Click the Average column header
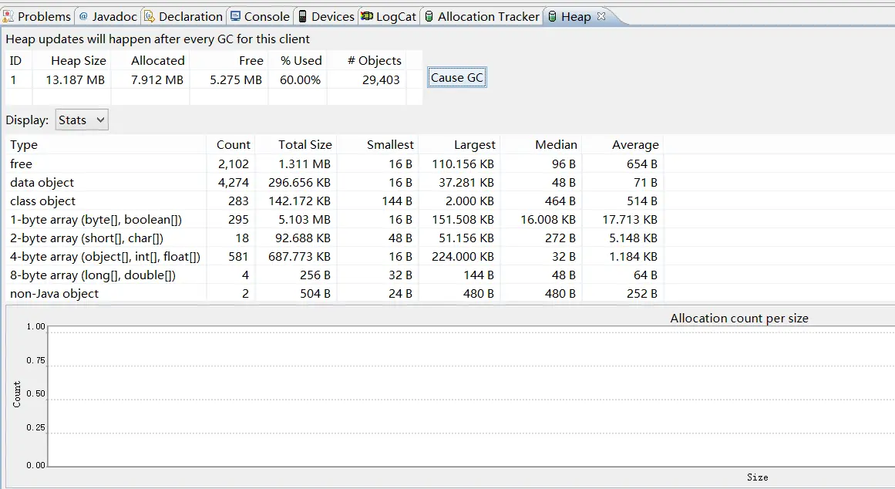The image size is (895, 489). [x=622, y=145]
